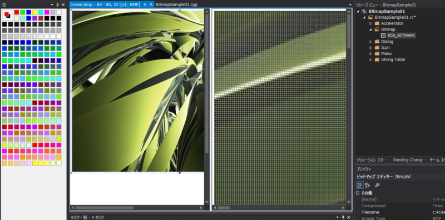Pick the red swatch in the top row
This screenshot has height=220, width=445.
click(17, 12)
